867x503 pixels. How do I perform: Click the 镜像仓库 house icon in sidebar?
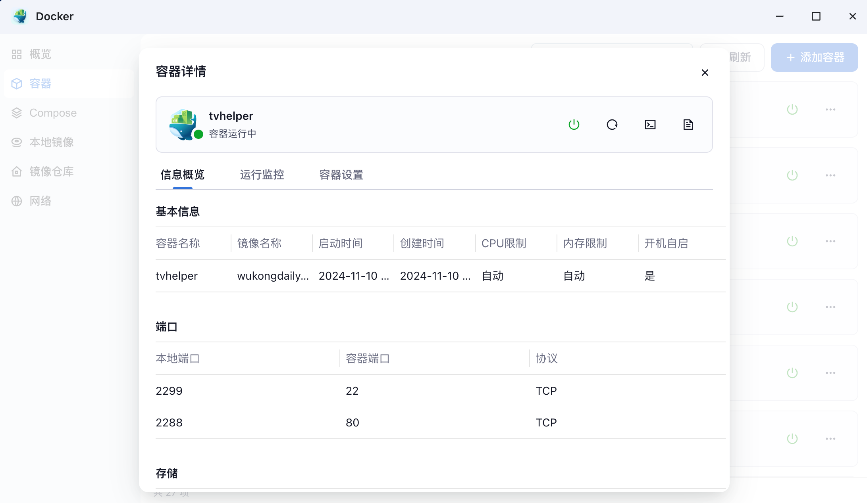pyautogui.click(x=17, y=171)
